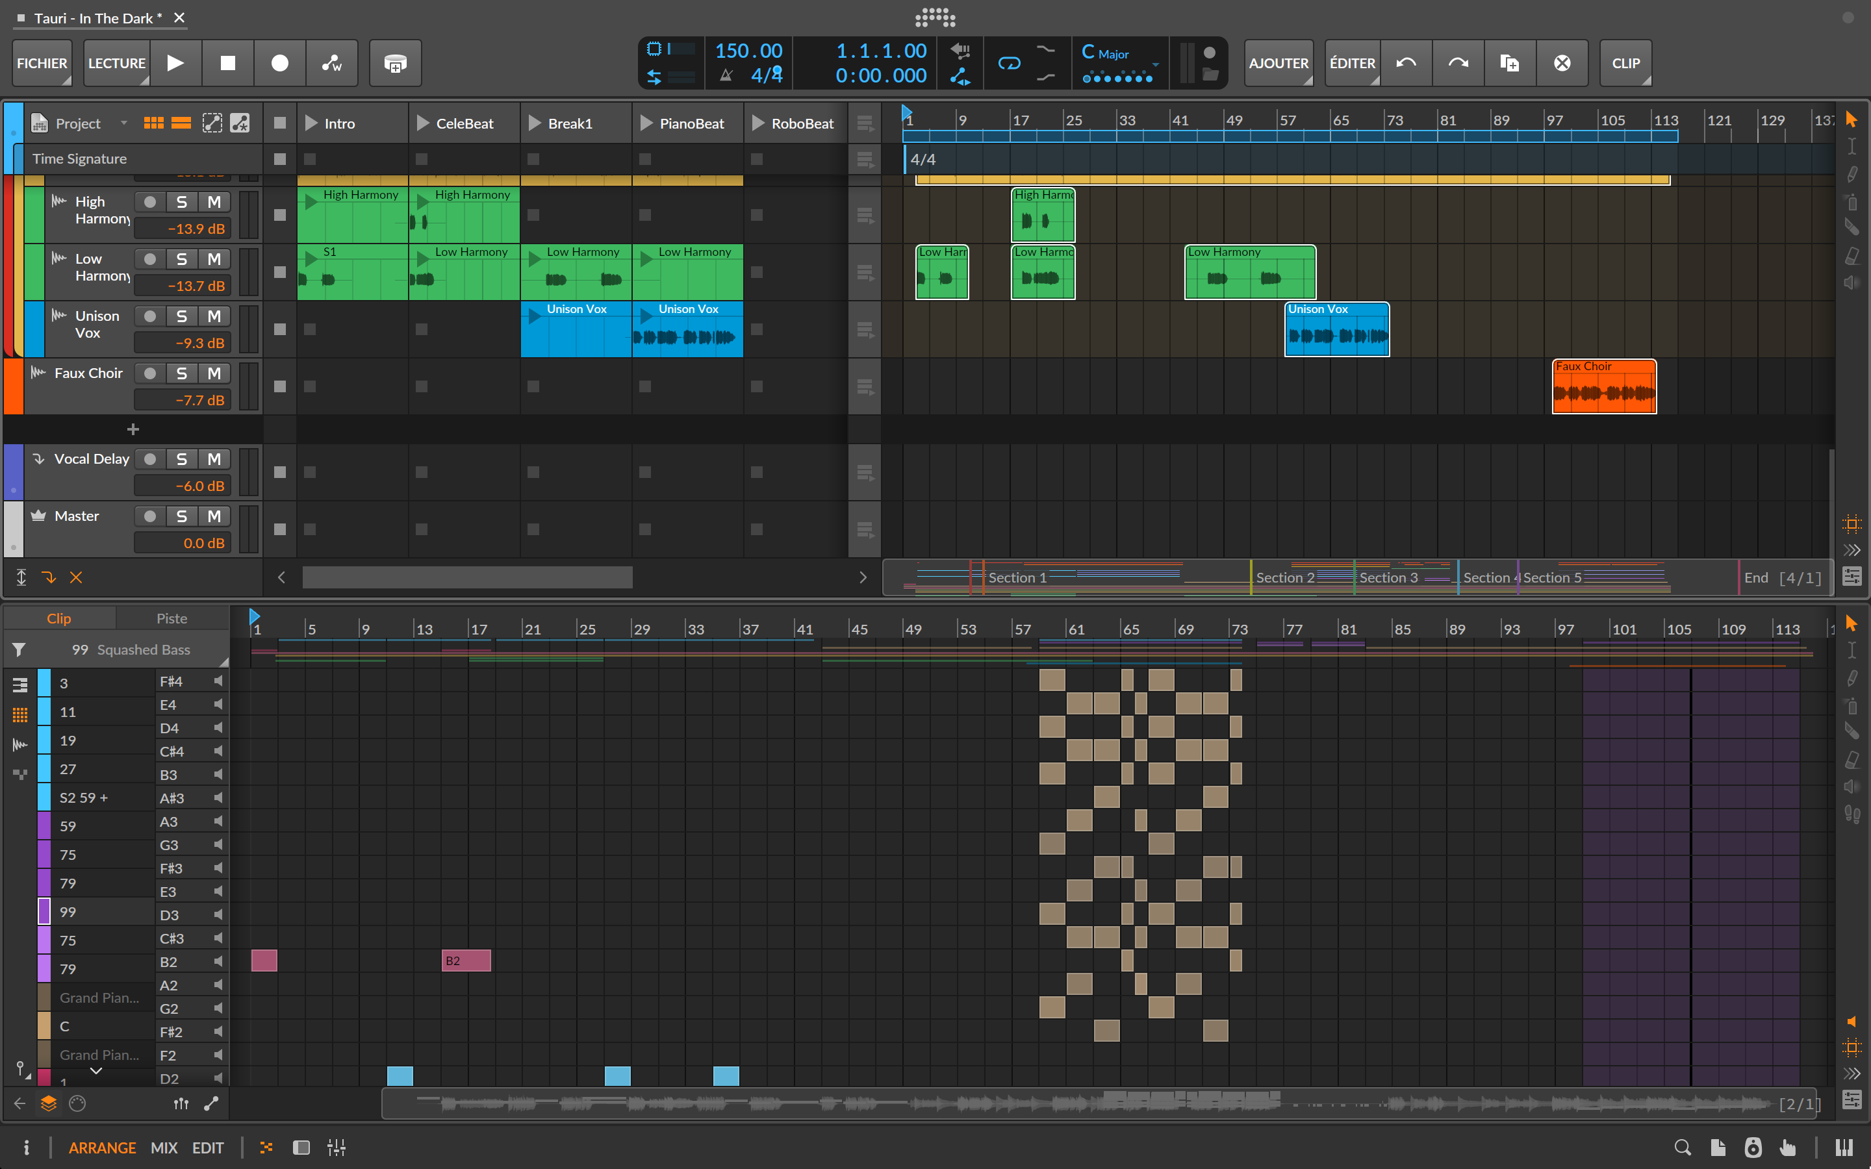Expand the chevron under the Grand Piano lanes

pyautogui.click(x=95, y=1071)
